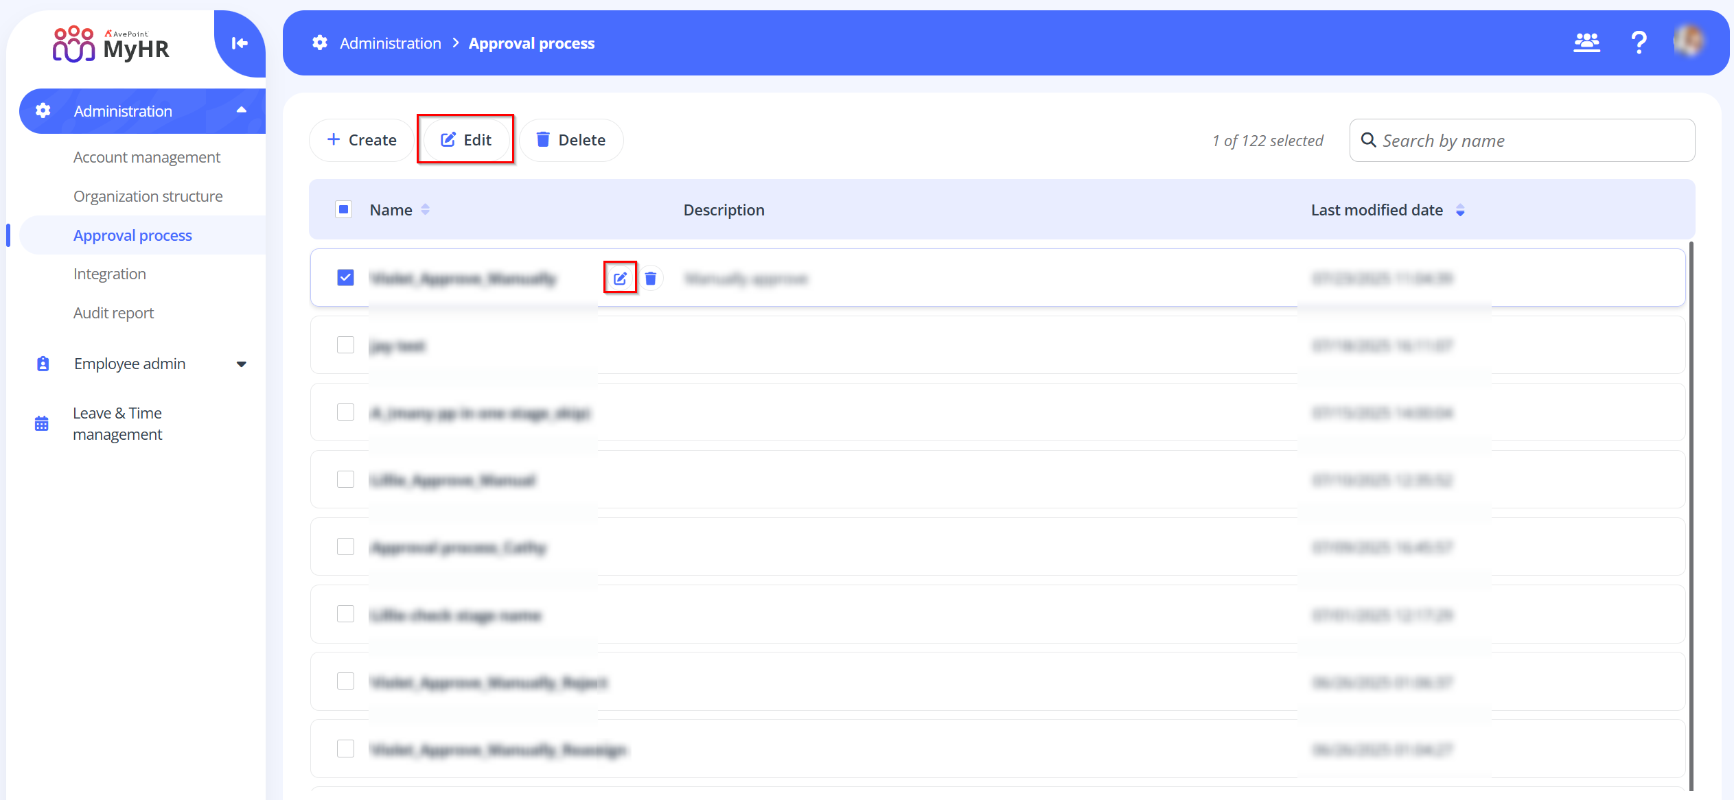
Task: Click the row pencil edit icon
Action: click(x=620, y=278)
